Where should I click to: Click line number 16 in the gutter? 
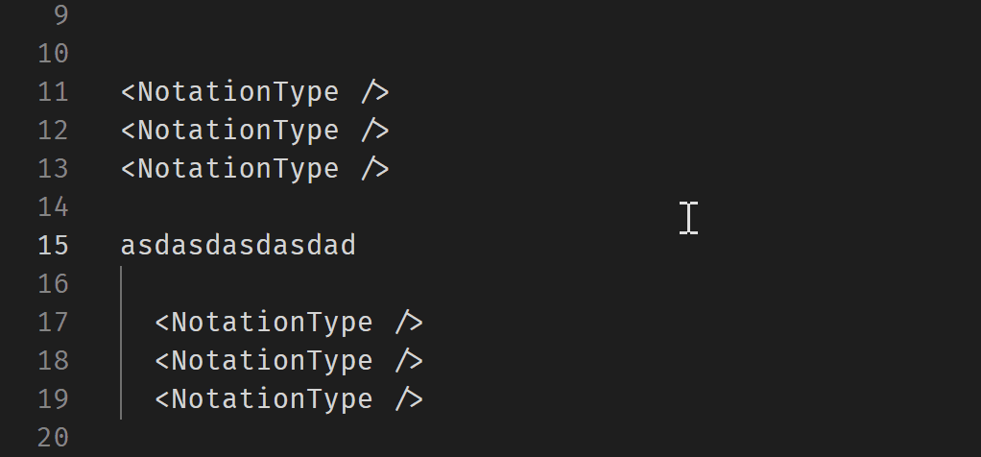pyautogui.click(x=53, y=284)
